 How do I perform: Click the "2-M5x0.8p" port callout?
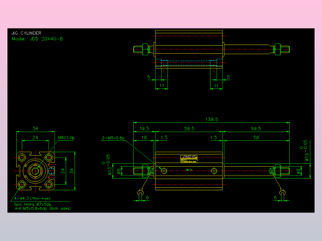pos(113,138)
